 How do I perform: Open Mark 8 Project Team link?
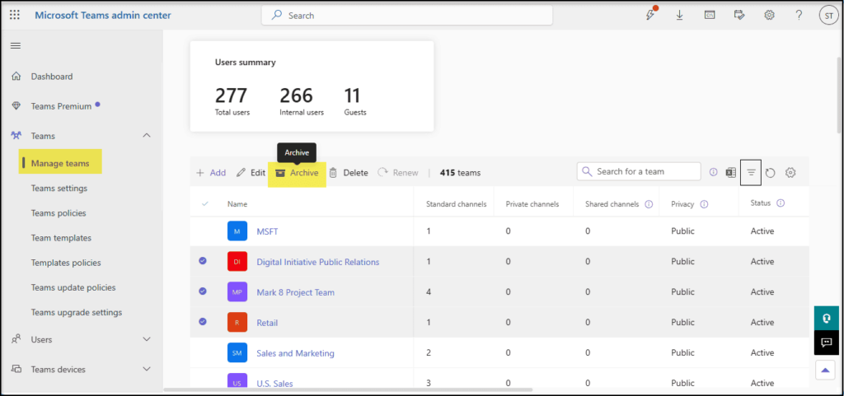click(x=296, y=292)
